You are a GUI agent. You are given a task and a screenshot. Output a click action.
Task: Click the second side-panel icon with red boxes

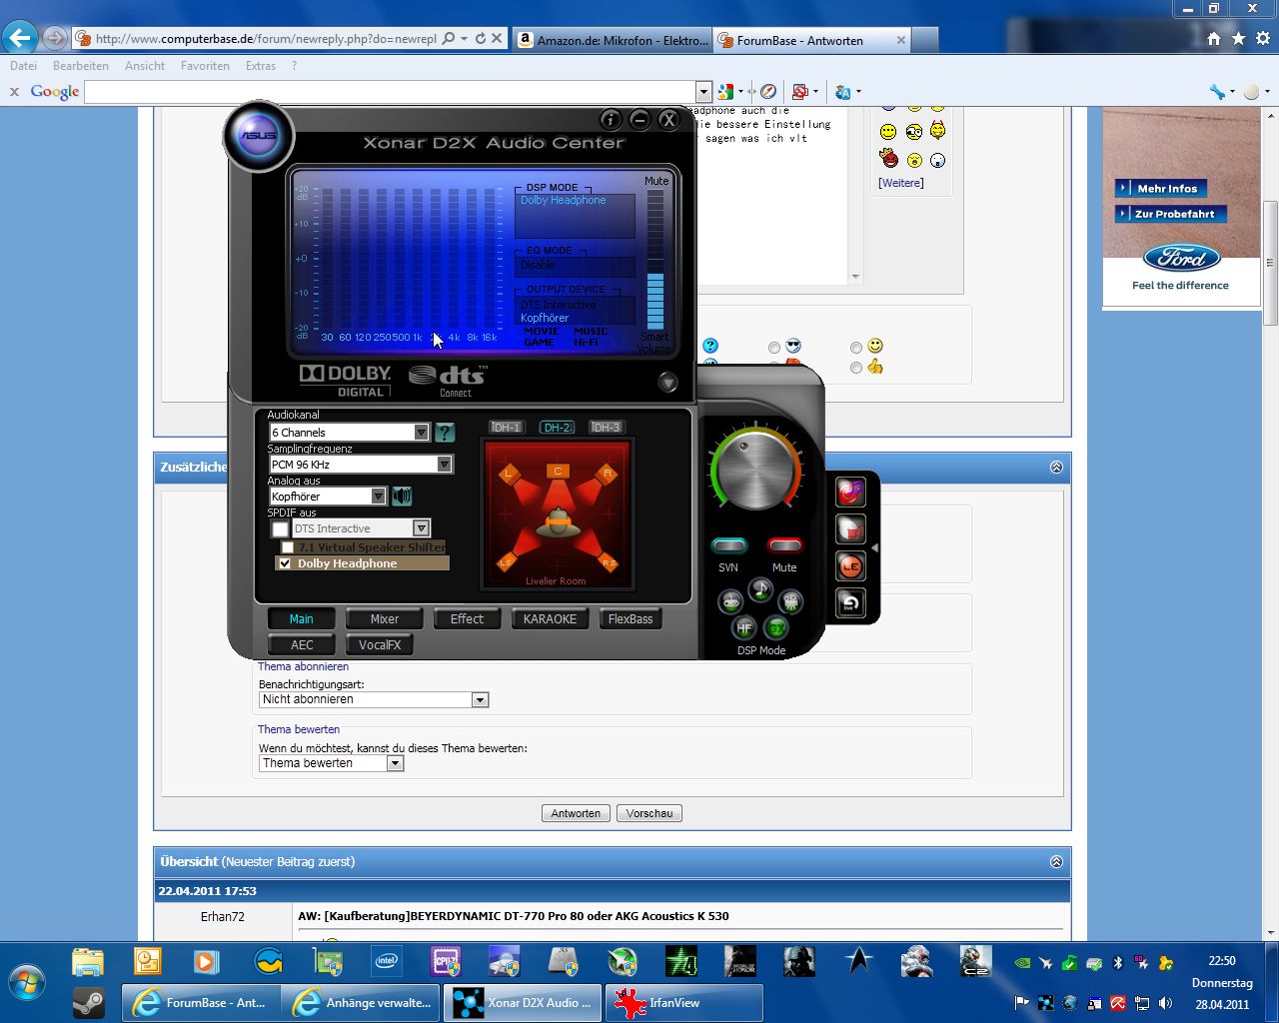[850, 529]
